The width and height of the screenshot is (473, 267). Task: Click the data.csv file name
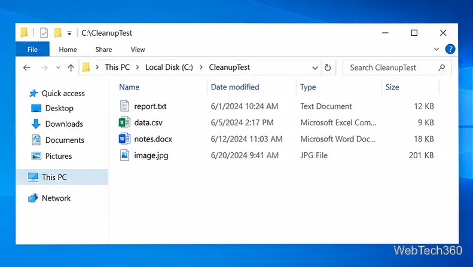coord(148,122)
